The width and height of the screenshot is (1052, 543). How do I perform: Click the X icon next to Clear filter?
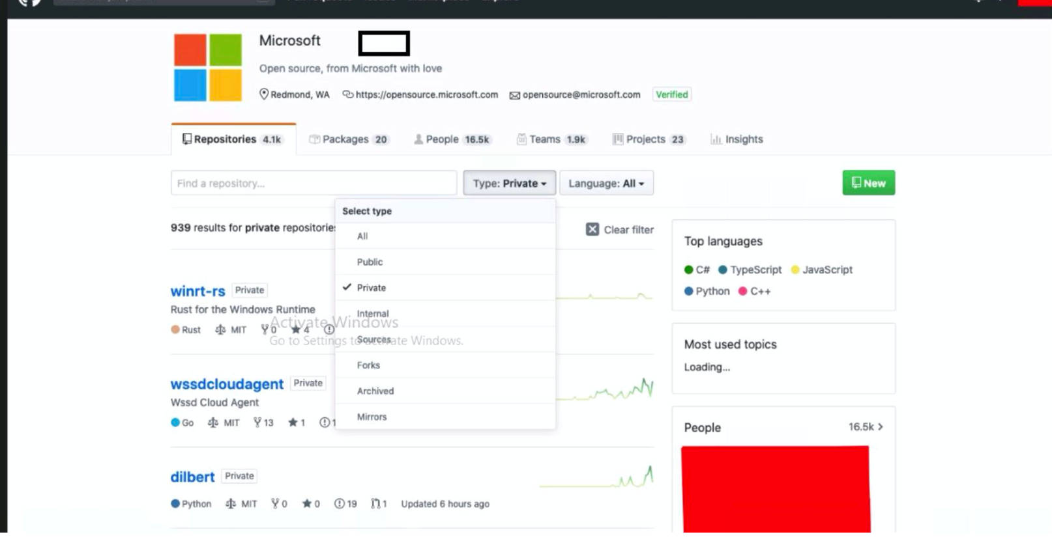click(x=592, y=229)
